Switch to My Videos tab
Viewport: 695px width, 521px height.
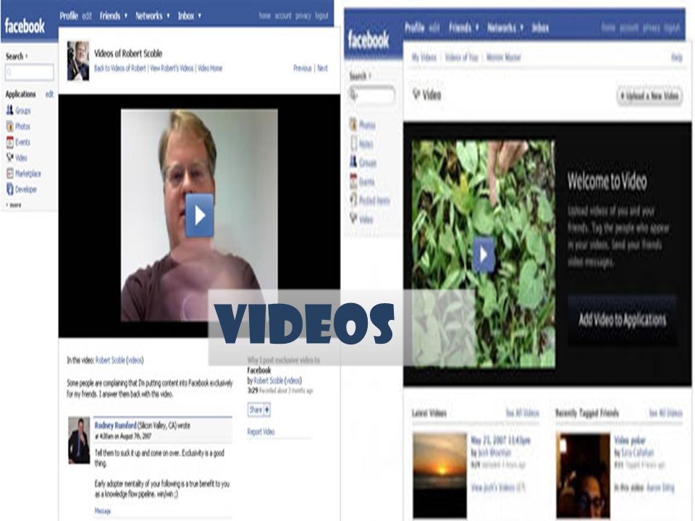pyautogui.click(x=424, y=57)
